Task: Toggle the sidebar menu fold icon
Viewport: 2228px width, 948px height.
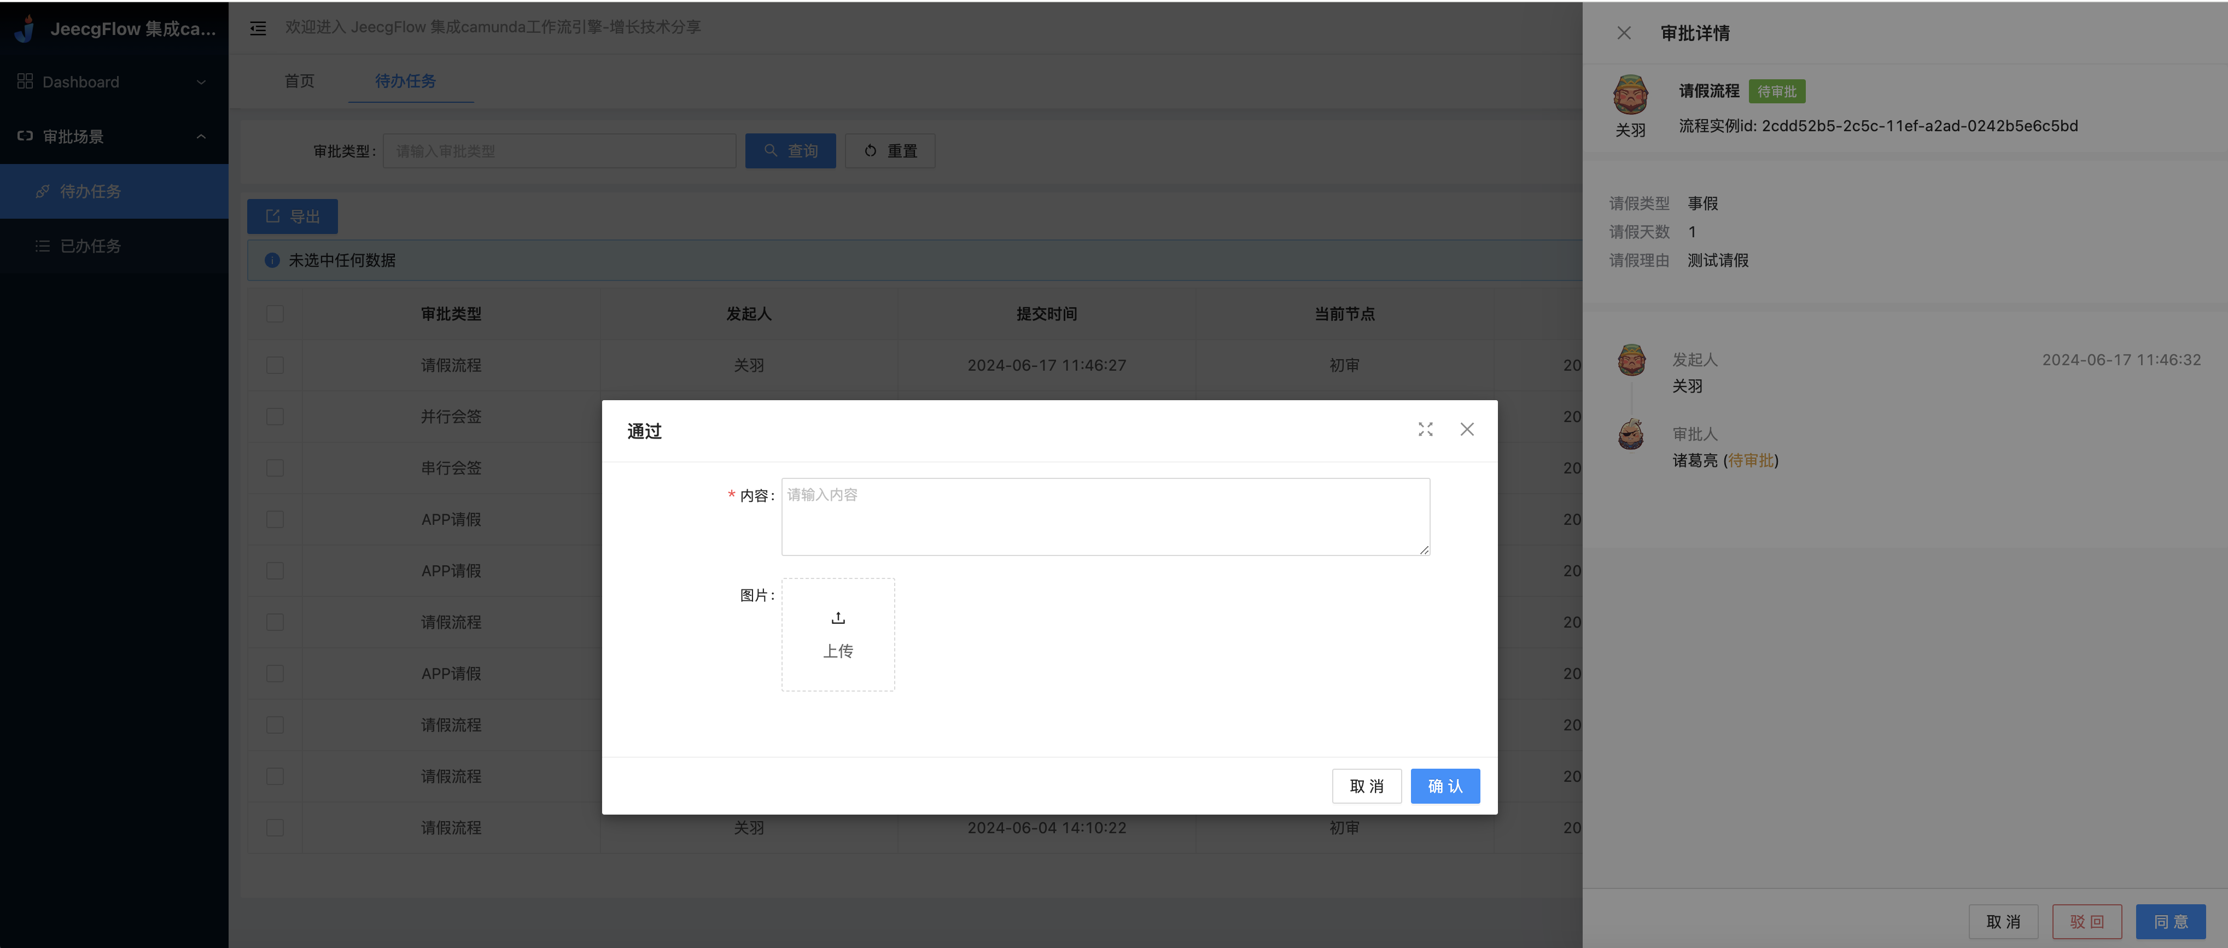Action: (x=258, y=28)
